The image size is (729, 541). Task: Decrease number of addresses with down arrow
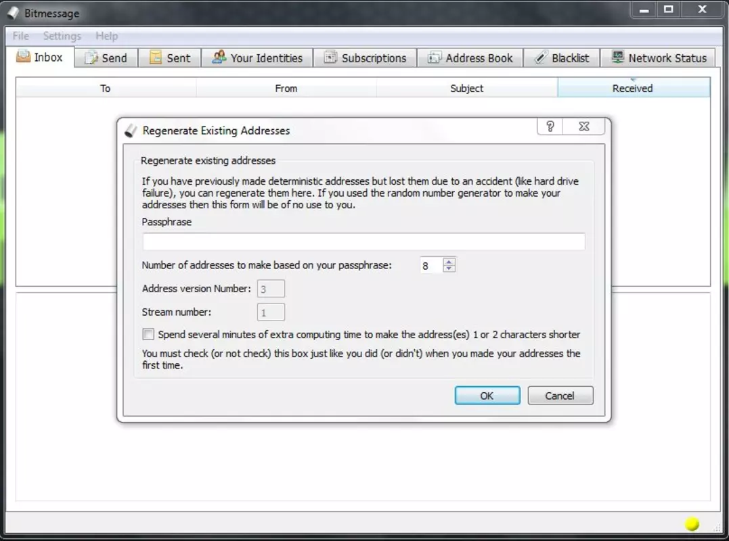pos(449,268)
